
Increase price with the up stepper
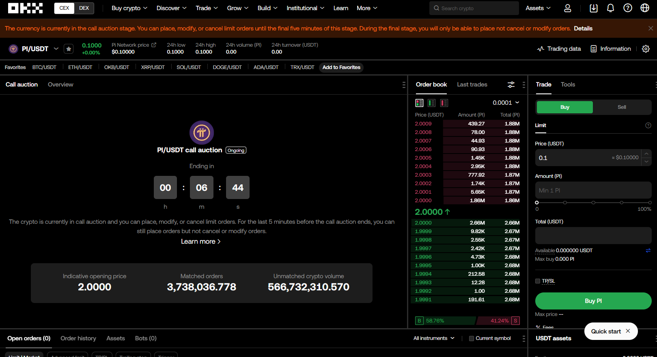[x=646, y=154]
